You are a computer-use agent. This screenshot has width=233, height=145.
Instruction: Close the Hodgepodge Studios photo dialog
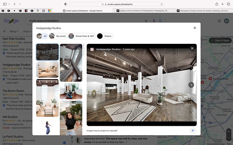[195, 28]
